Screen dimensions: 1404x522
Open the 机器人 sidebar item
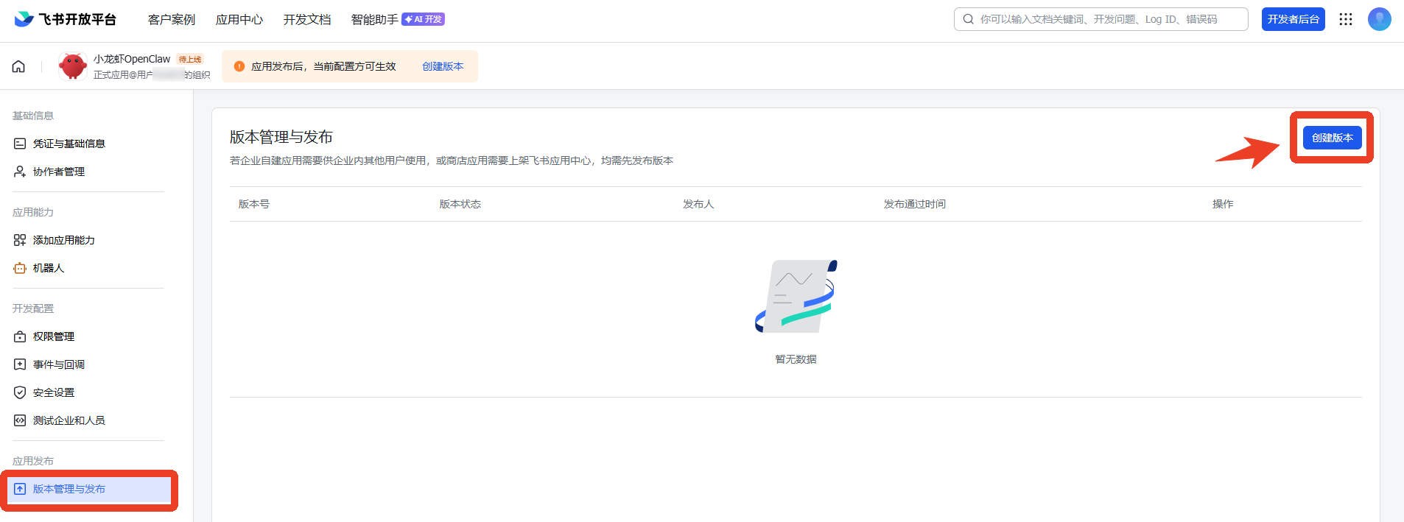tap(48, 268)
